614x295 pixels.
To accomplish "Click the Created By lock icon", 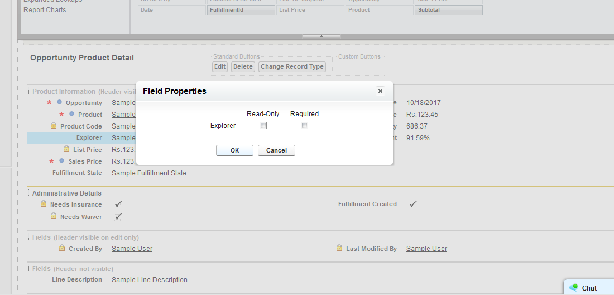I will point(62,248).
